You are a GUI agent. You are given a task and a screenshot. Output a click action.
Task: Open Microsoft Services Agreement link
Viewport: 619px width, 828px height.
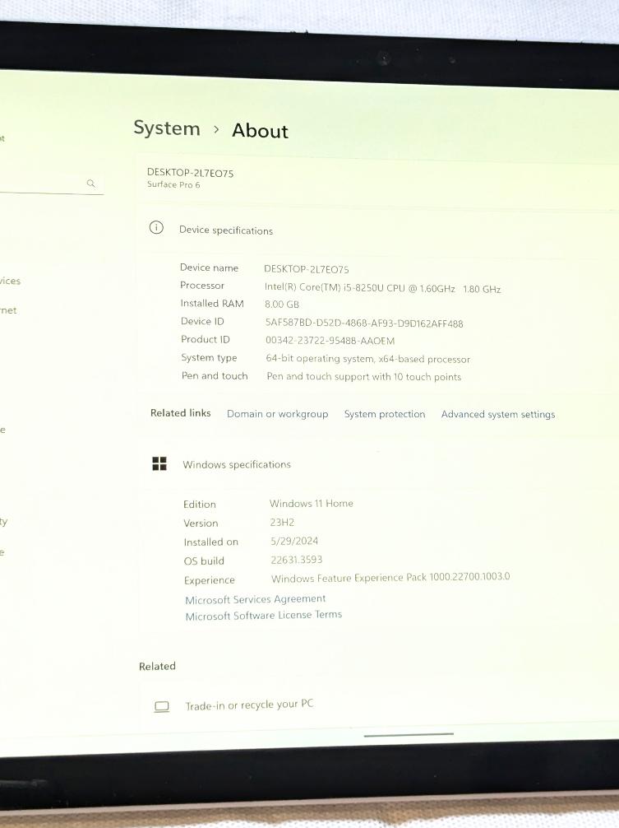pos(255,599)
